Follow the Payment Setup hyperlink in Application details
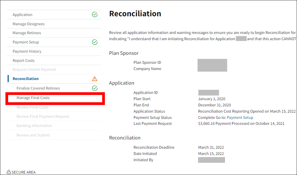The width and height of the screenshot is (297, 175). pyautogui.click(x=240, y=117)
